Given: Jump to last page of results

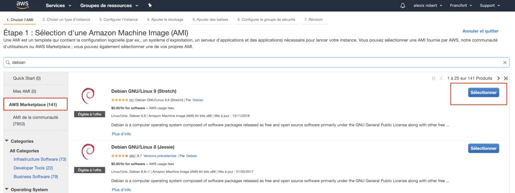Looking at the screenshot, I should 506,78.
